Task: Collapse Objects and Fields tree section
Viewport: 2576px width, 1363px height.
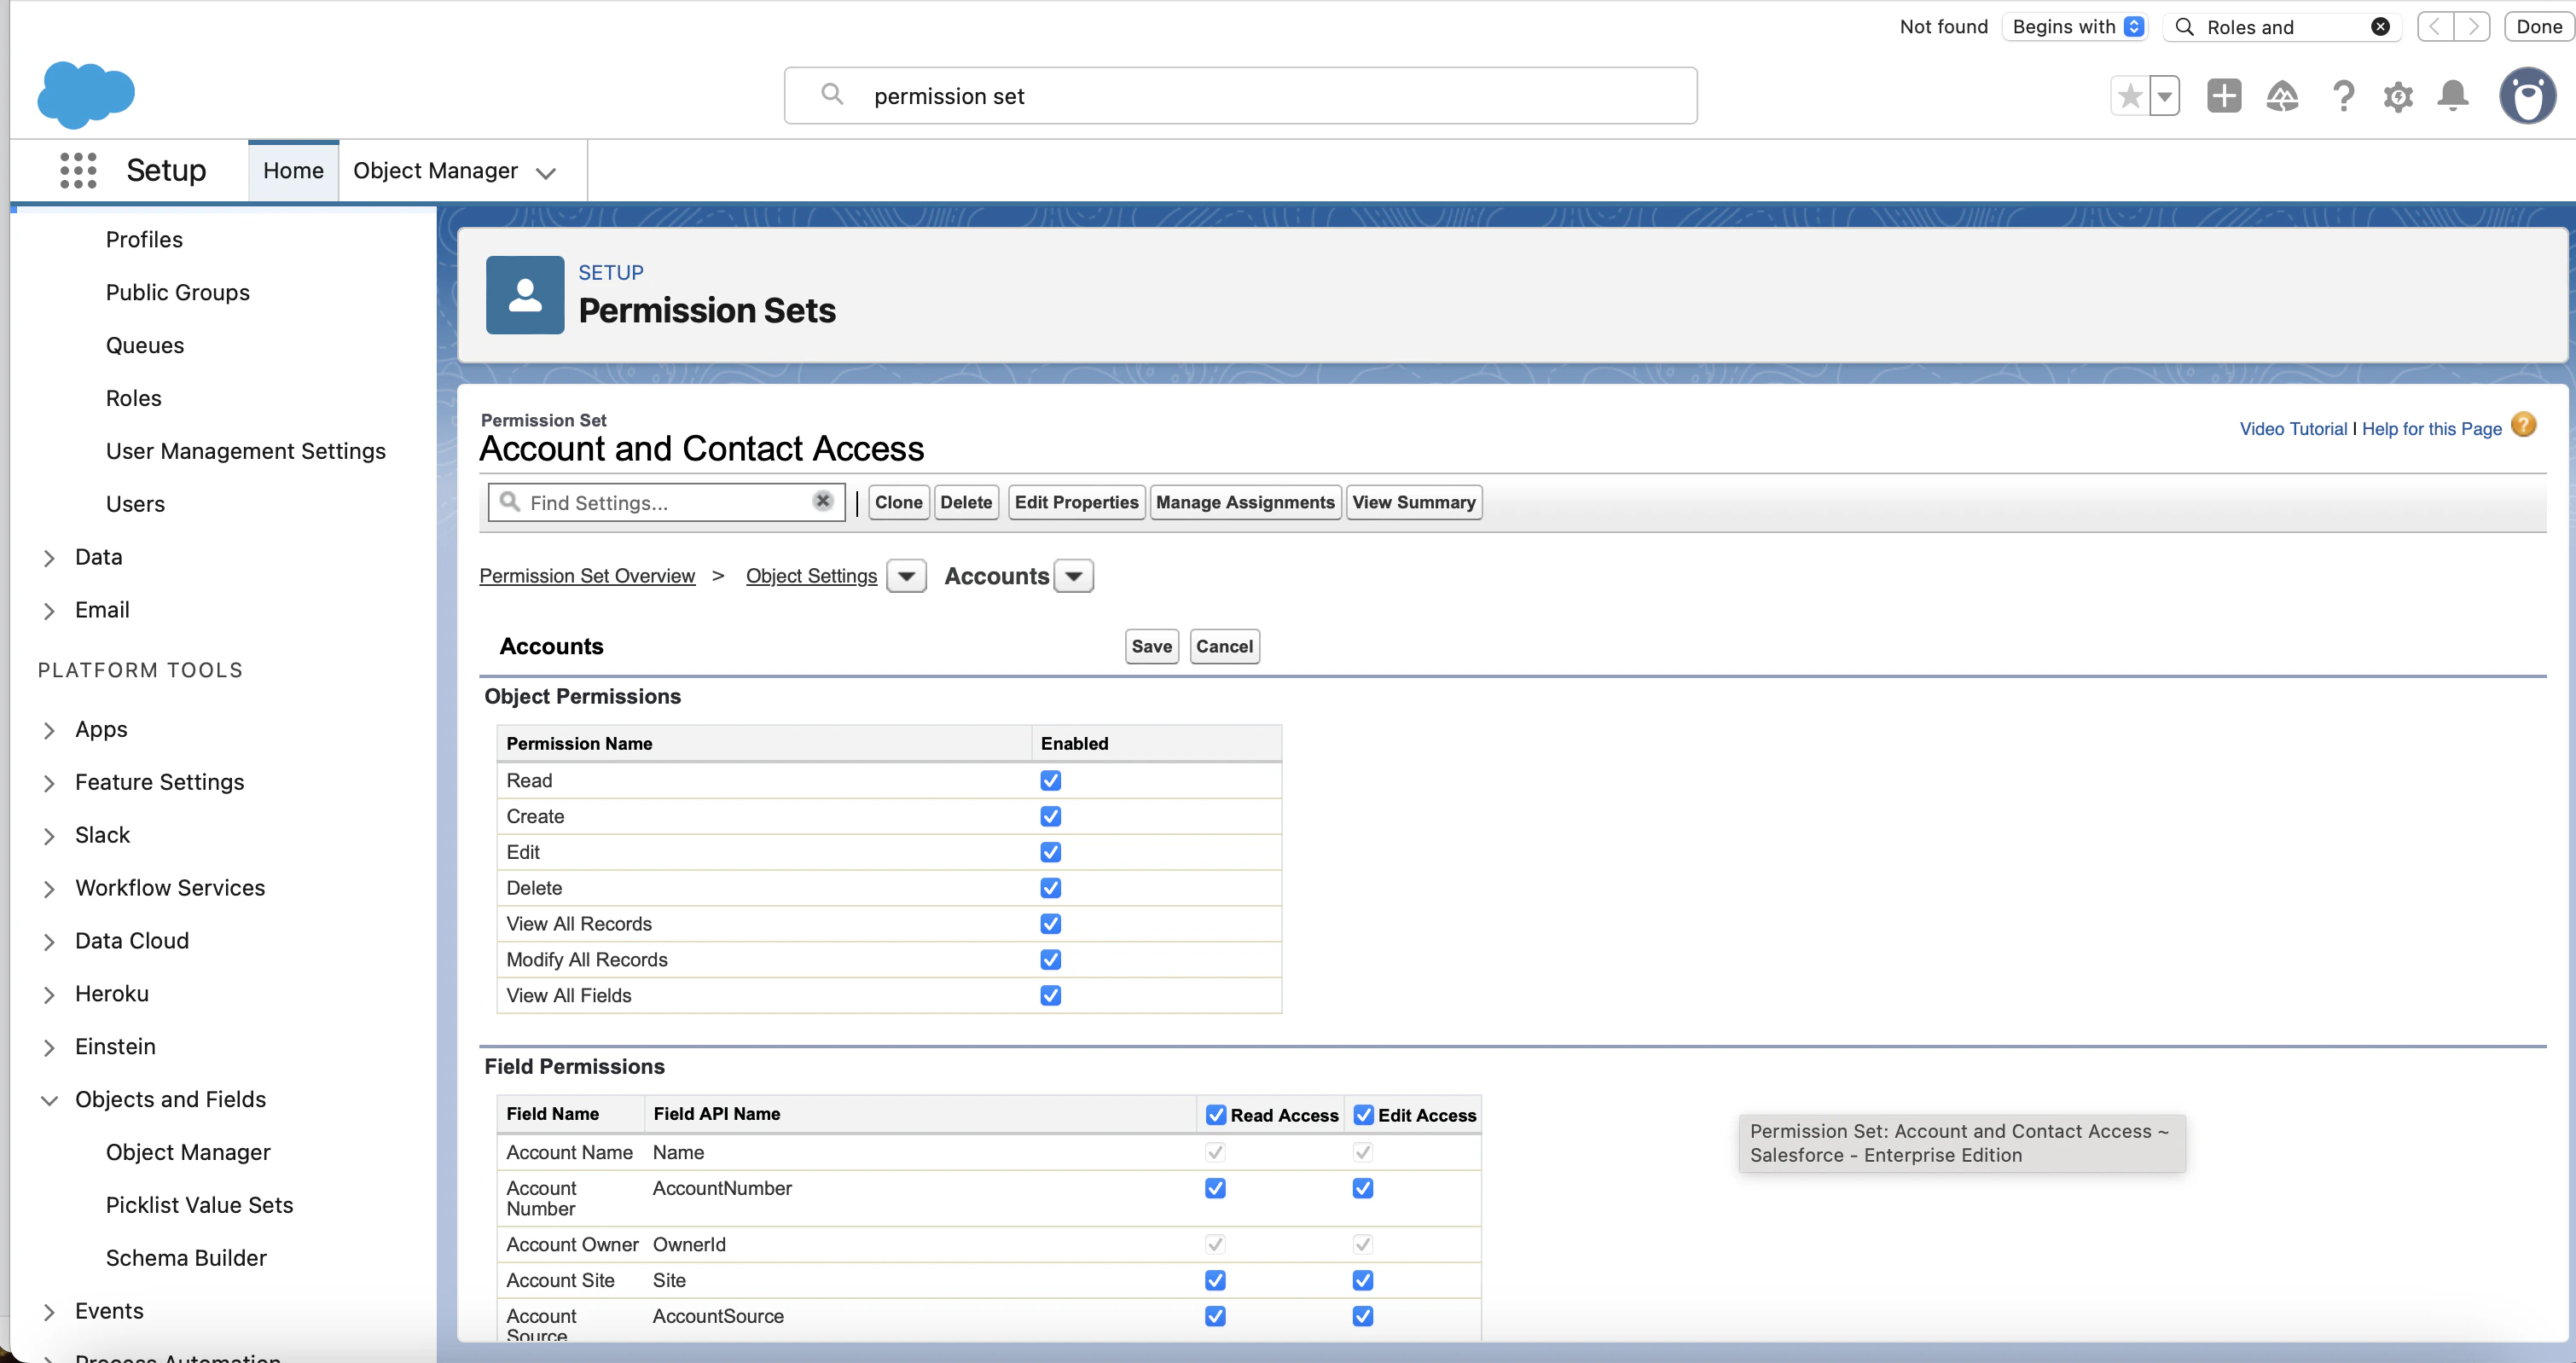Action: coord(49,1100)
